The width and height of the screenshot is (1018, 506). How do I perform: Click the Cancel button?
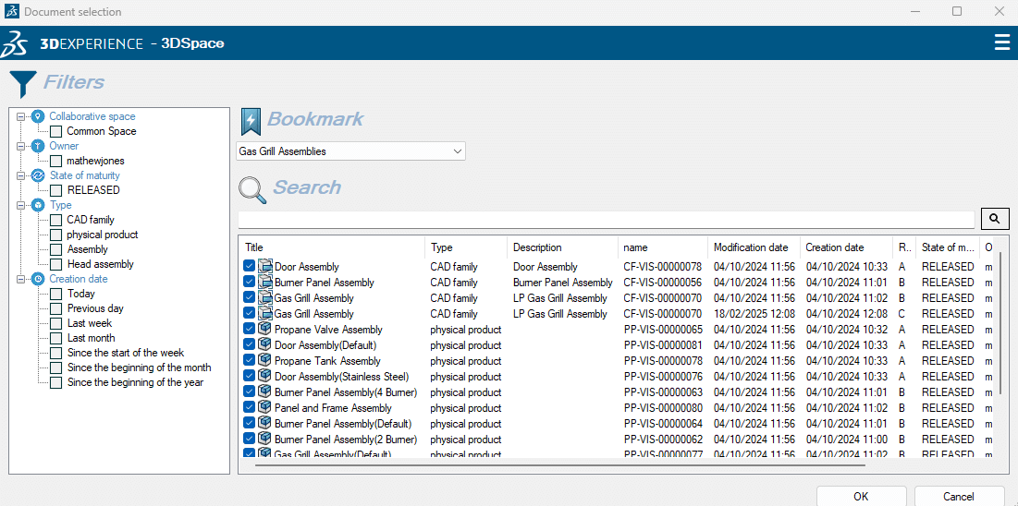958,496
